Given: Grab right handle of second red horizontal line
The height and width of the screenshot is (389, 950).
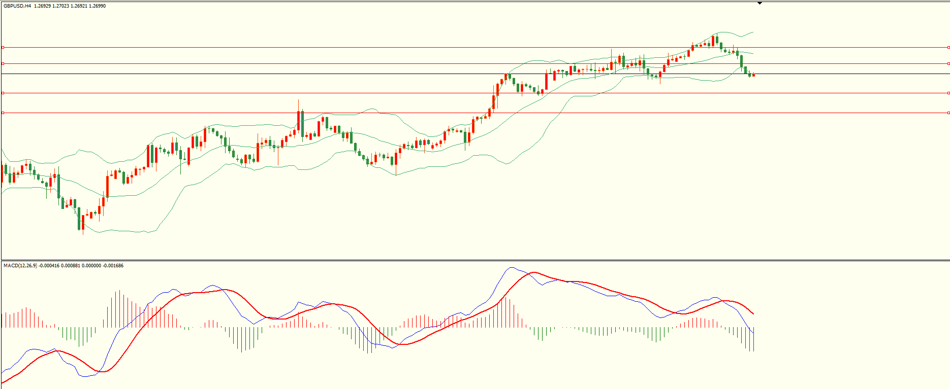Looking at the screenshot, I should click(948, 63).
